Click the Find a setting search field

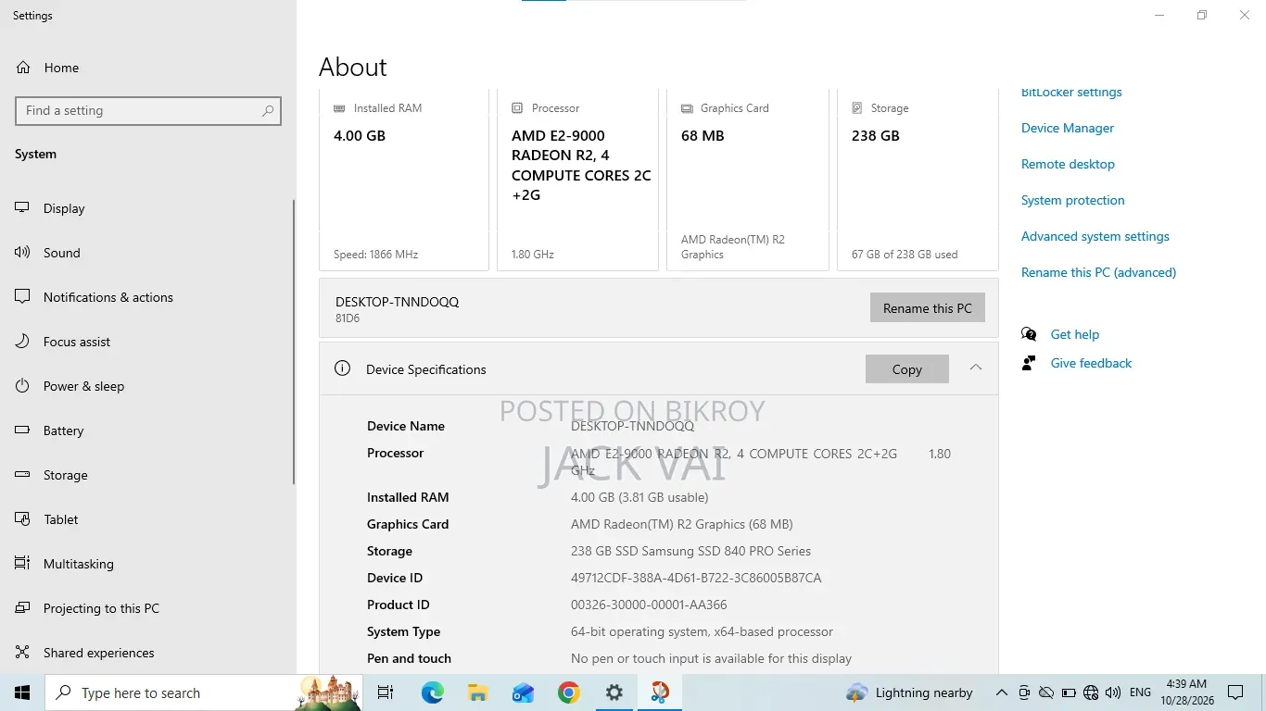point(148,111)
